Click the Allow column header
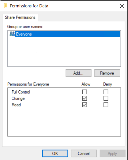The image size is (128, 160). [x=86, y=84]
